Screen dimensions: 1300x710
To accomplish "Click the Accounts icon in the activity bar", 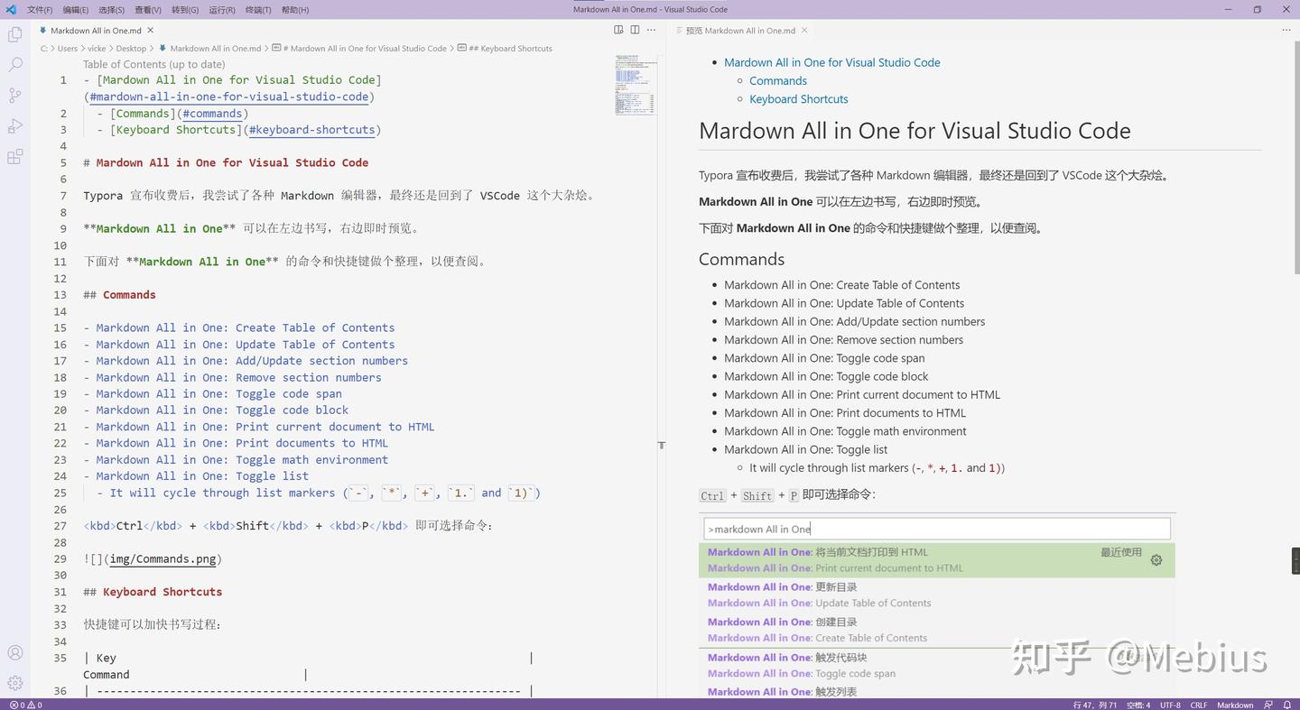I will click(x=14, y=652).
